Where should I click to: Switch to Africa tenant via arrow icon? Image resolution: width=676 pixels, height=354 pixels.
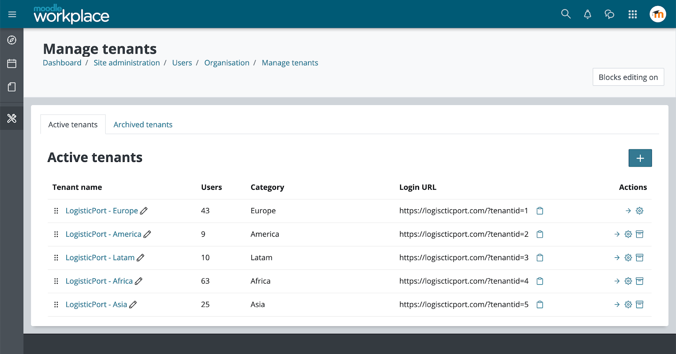click(617, 281)
